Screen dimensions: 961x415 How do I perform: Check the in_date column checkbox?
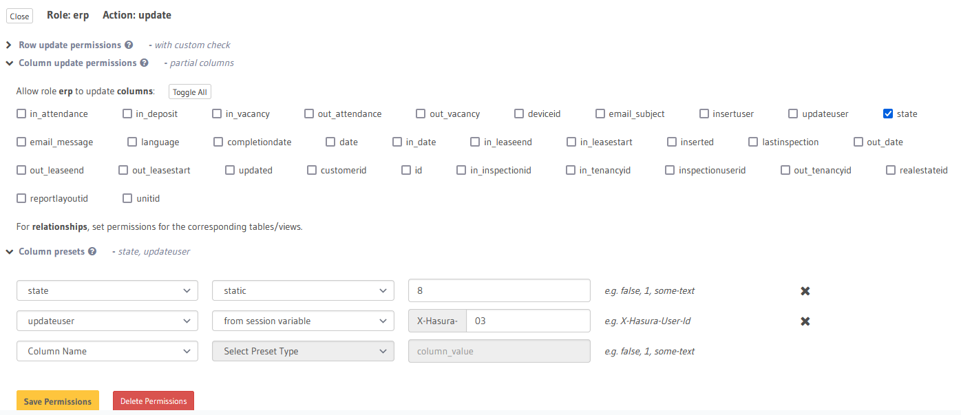tap(397, 142)
